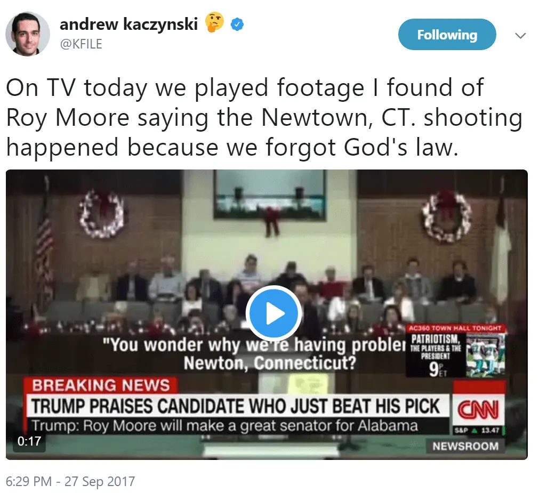Click the Newton, Connecticut caption text
Image resolution: width=547 pixels, height=493 pixels.
pyautogui.click(x=270, y=363)
